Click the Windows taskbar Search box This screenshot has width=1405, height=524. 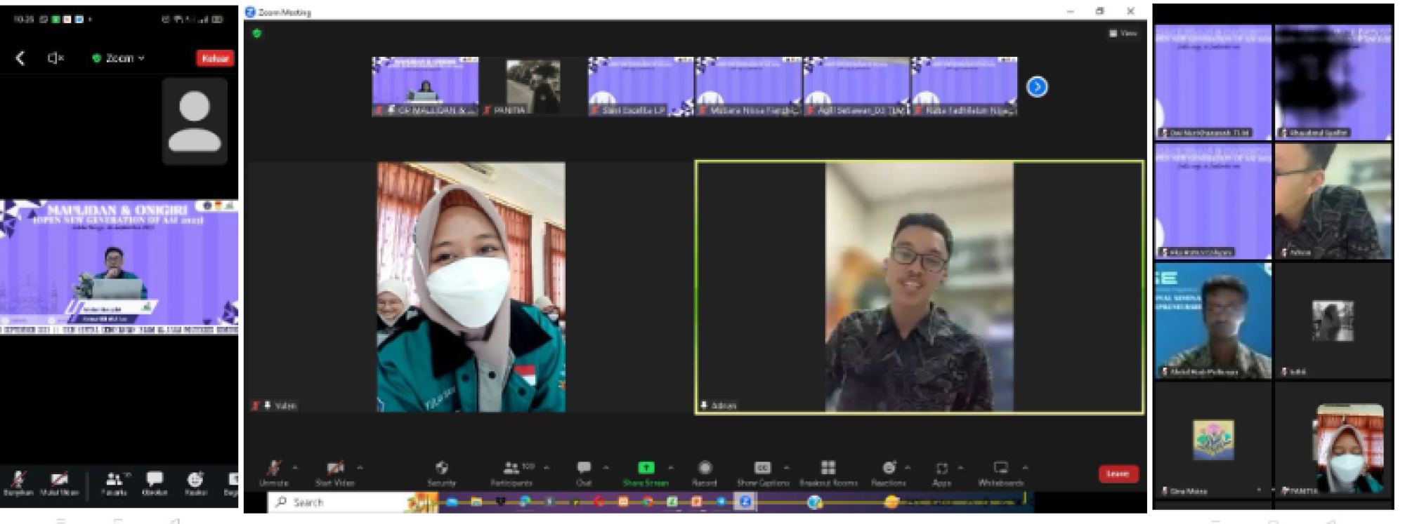coord(337,502)
